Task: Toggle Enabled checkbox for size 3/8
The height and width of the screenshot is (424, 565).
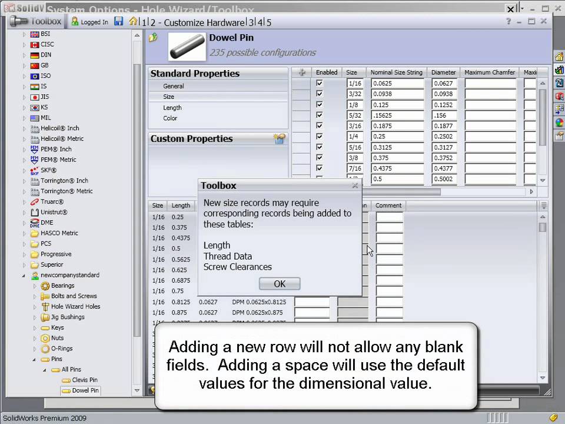Action: click(x=319, y=158)
